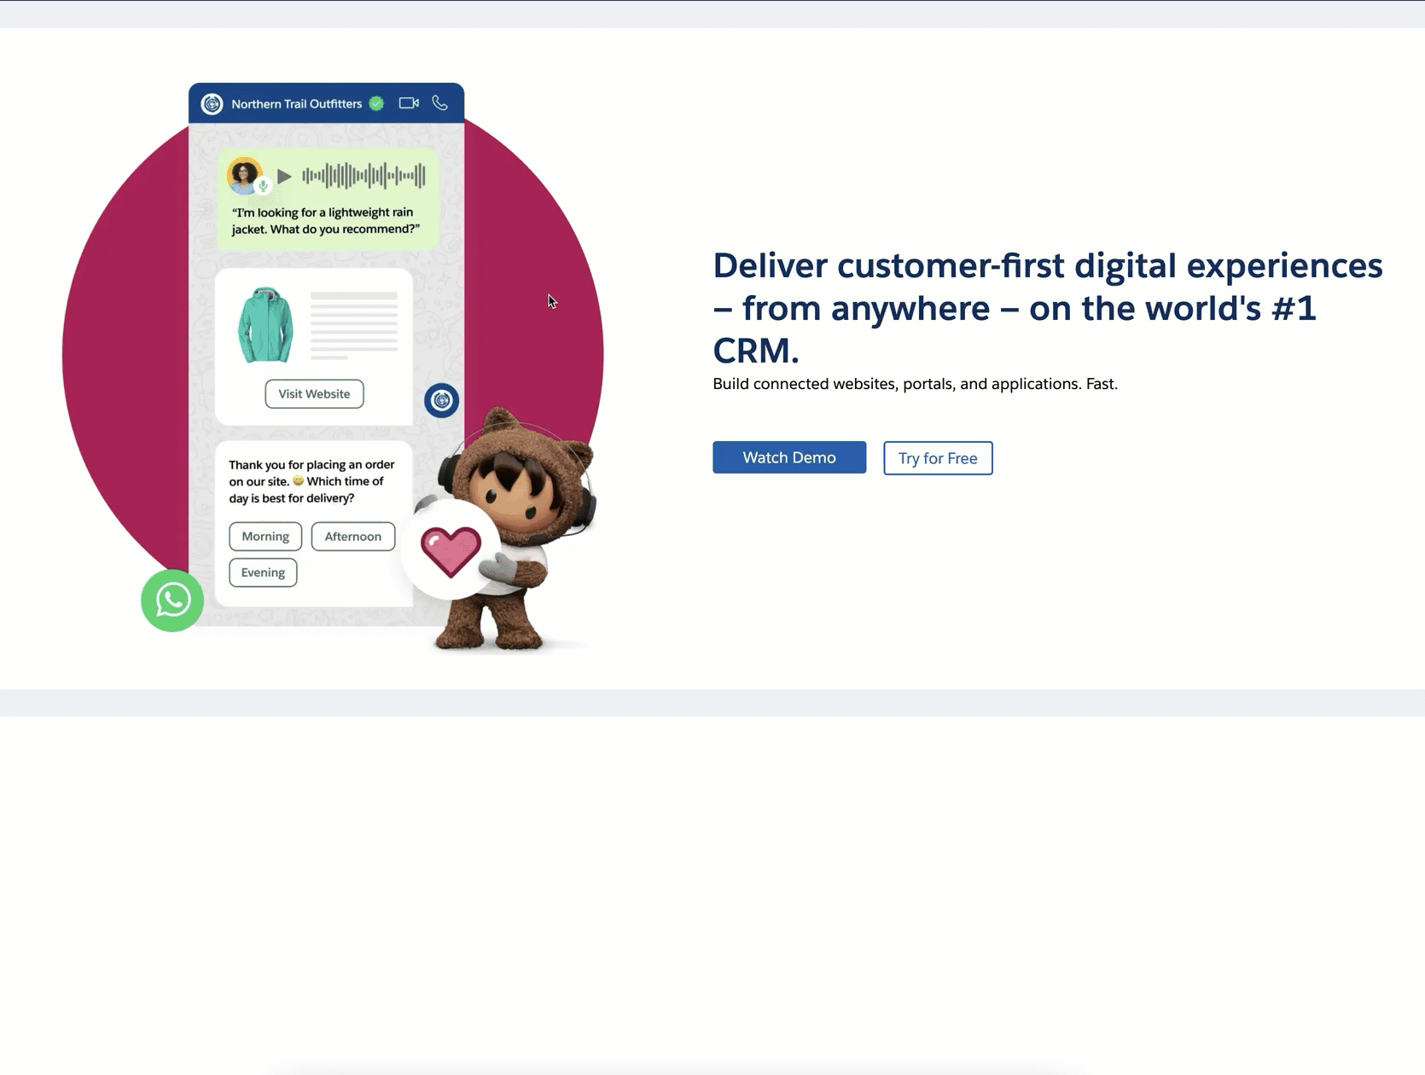Click the video call camera icon
Viewport: 1425px width, 1075px height.
pos(409,103)
